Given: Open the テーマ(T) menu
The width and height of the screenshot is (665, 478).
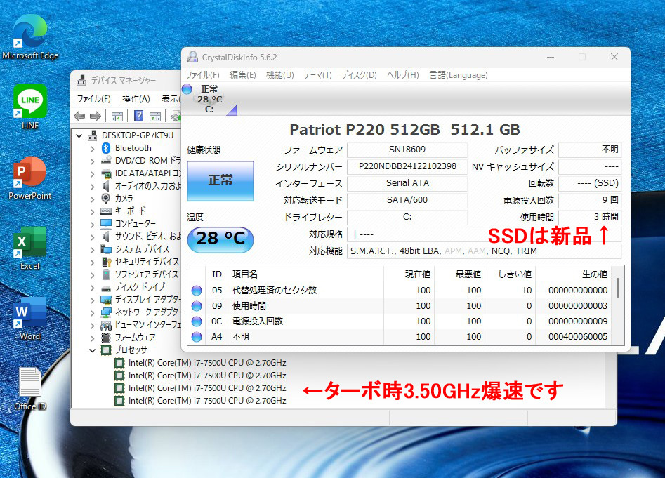Looking at the screenshot, I should (x=317, y=75).
